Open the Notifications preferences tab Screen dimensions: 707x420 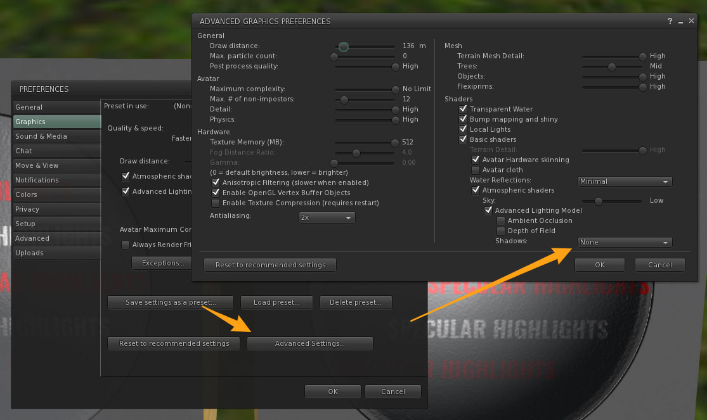[57, 180]
